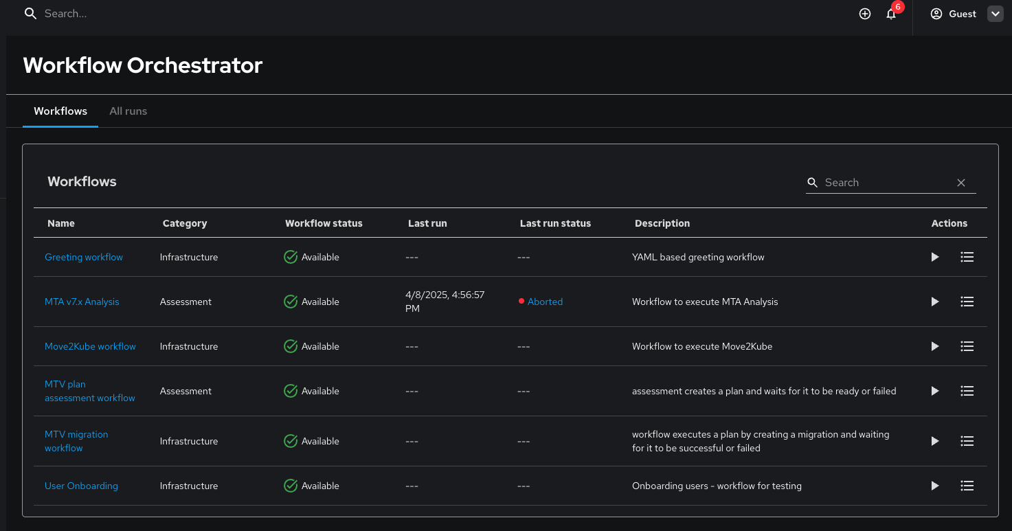
Task: Open the MTA v7.x Analysis workflow link
Action: tap(82, 302)
